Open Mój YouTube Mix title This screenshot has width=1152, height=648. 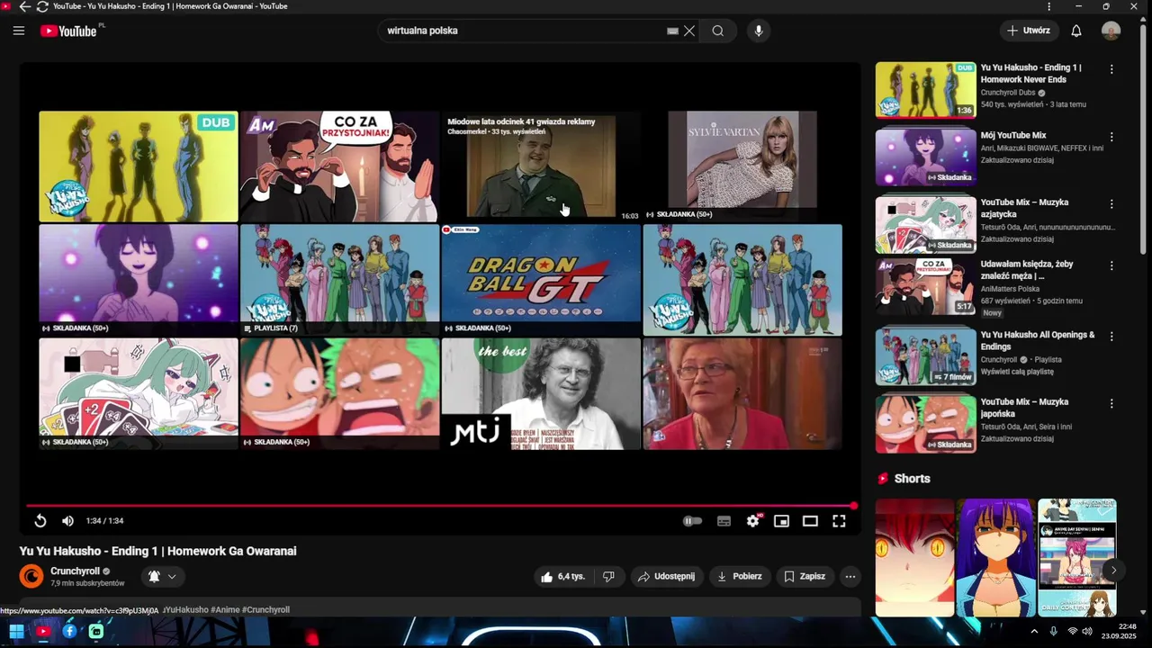pyautogui.click(x=1013, y=135)
